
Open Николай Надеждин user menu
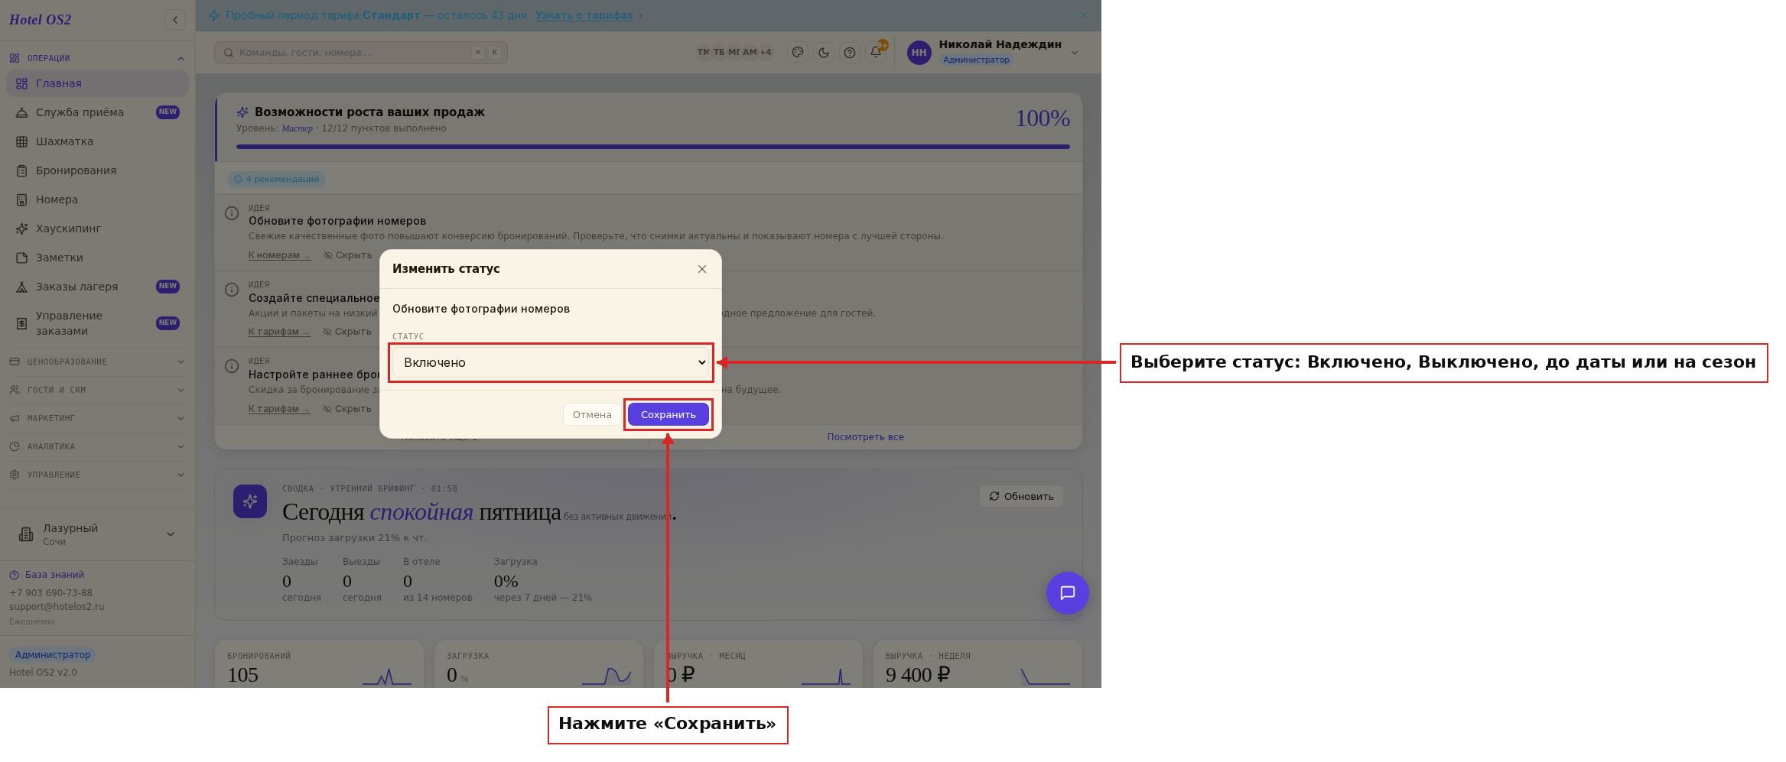[994, 52]
